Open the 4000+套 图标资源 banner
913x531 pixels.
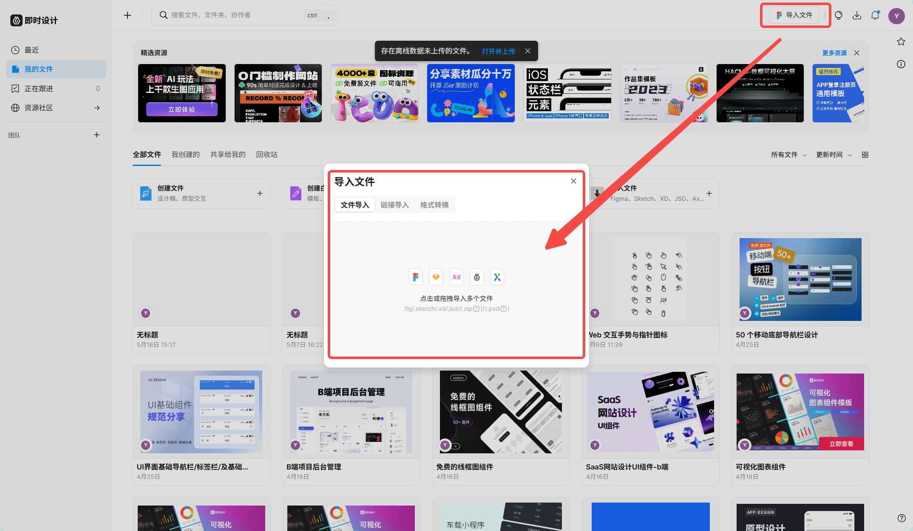[x=374, y=93]
